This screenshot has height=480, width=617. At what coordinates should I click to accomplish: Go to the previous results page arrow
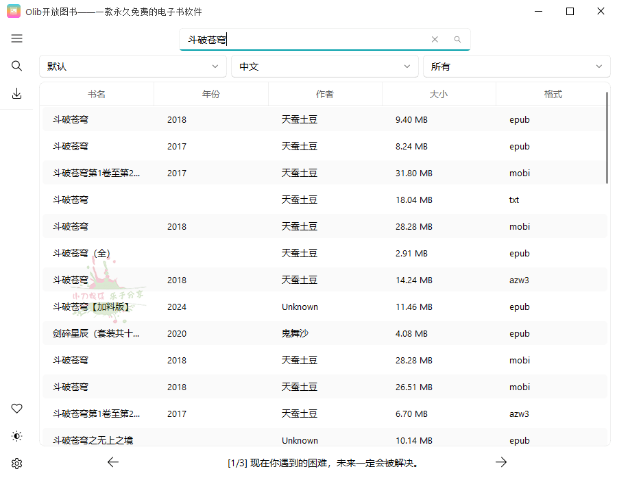click(x=112, y=462)
